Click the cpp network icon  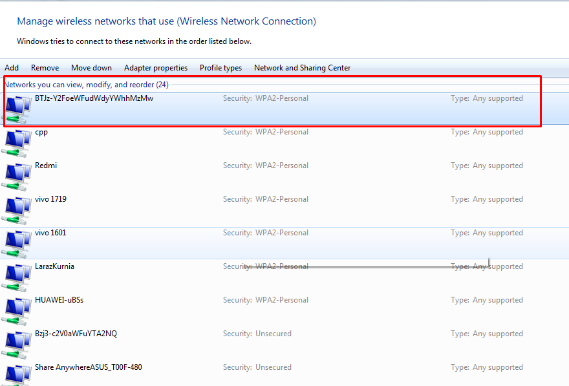click(x=17, y=142)
